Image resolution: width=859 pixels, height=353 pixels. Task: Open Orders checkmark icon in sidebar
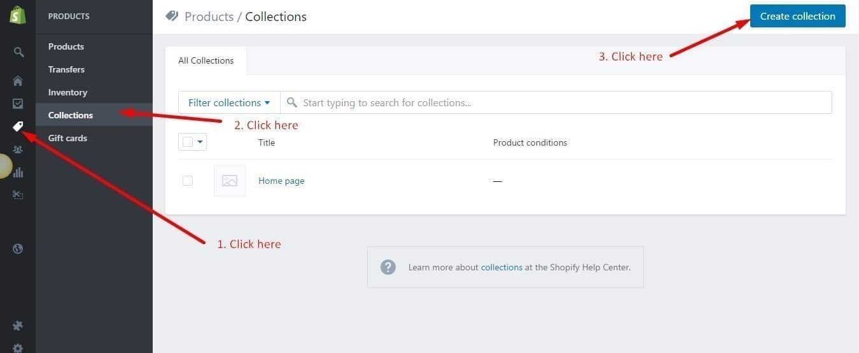[18, 104]
